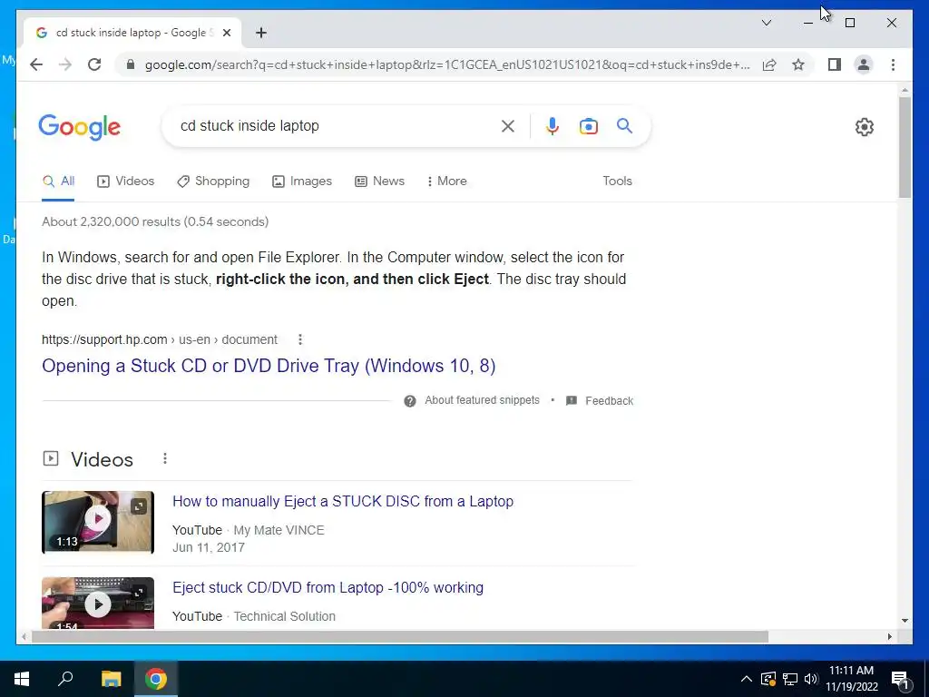The height and width of the screenshot is (697, 929).
Task: Open Chrome three-dot menu
Action: (x=893, y=64)
